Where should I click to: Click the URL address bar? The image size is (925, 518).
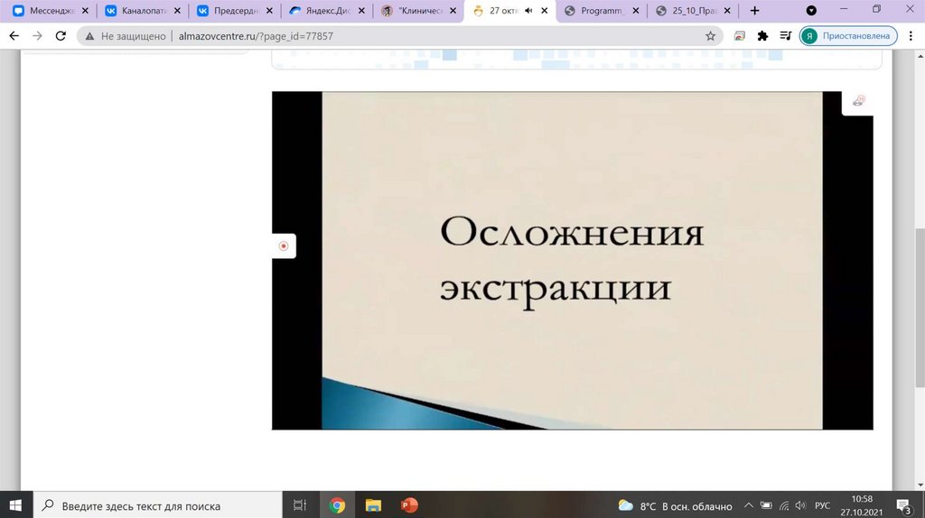click(406, 36)
